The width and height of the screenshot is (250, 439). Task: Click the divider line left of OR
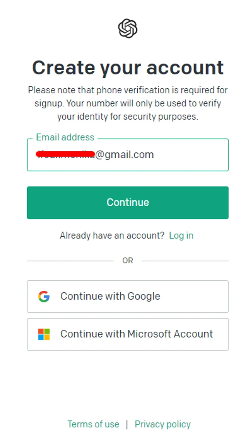70,261
